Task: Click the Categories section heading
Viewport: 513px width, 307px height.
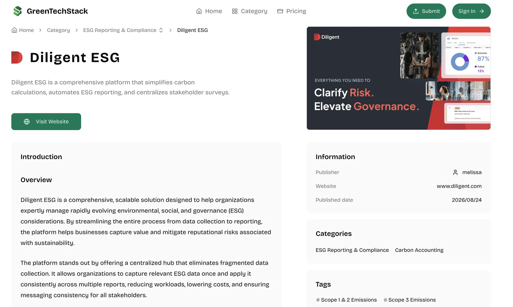Action: pyautogui.click(x=334, y=234)
